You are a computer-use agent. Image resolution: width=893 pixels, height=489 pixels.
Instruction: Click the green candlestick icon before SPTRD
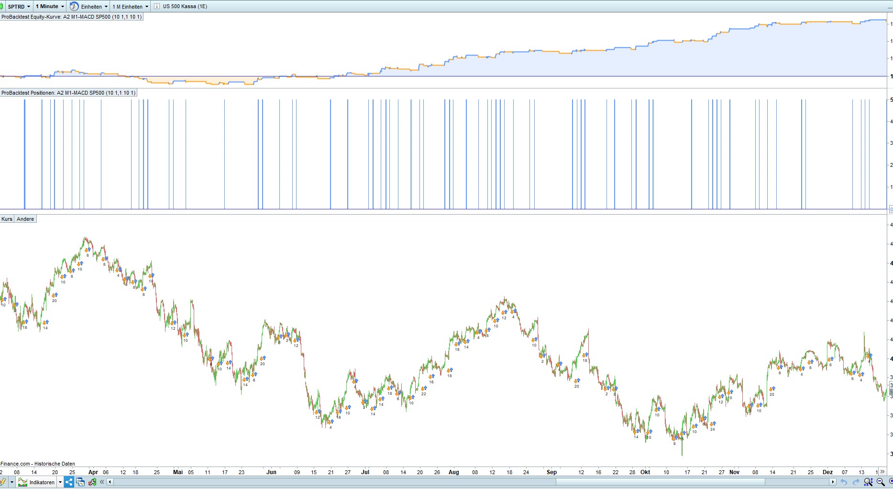pos(2,7)
